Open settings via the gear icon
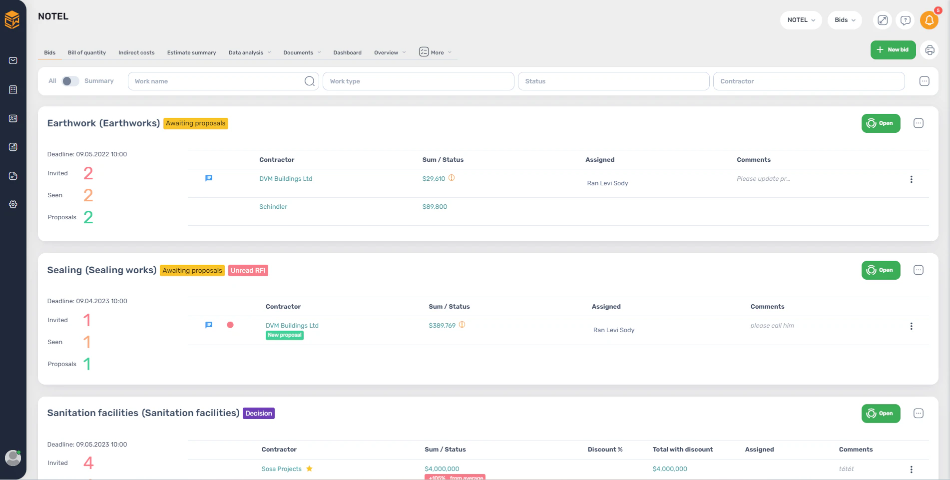 (13, 204)
